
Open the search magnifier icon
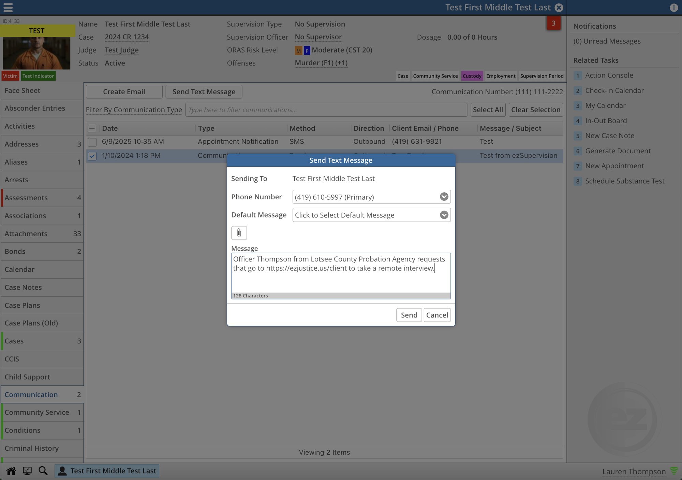coord(43,471)
